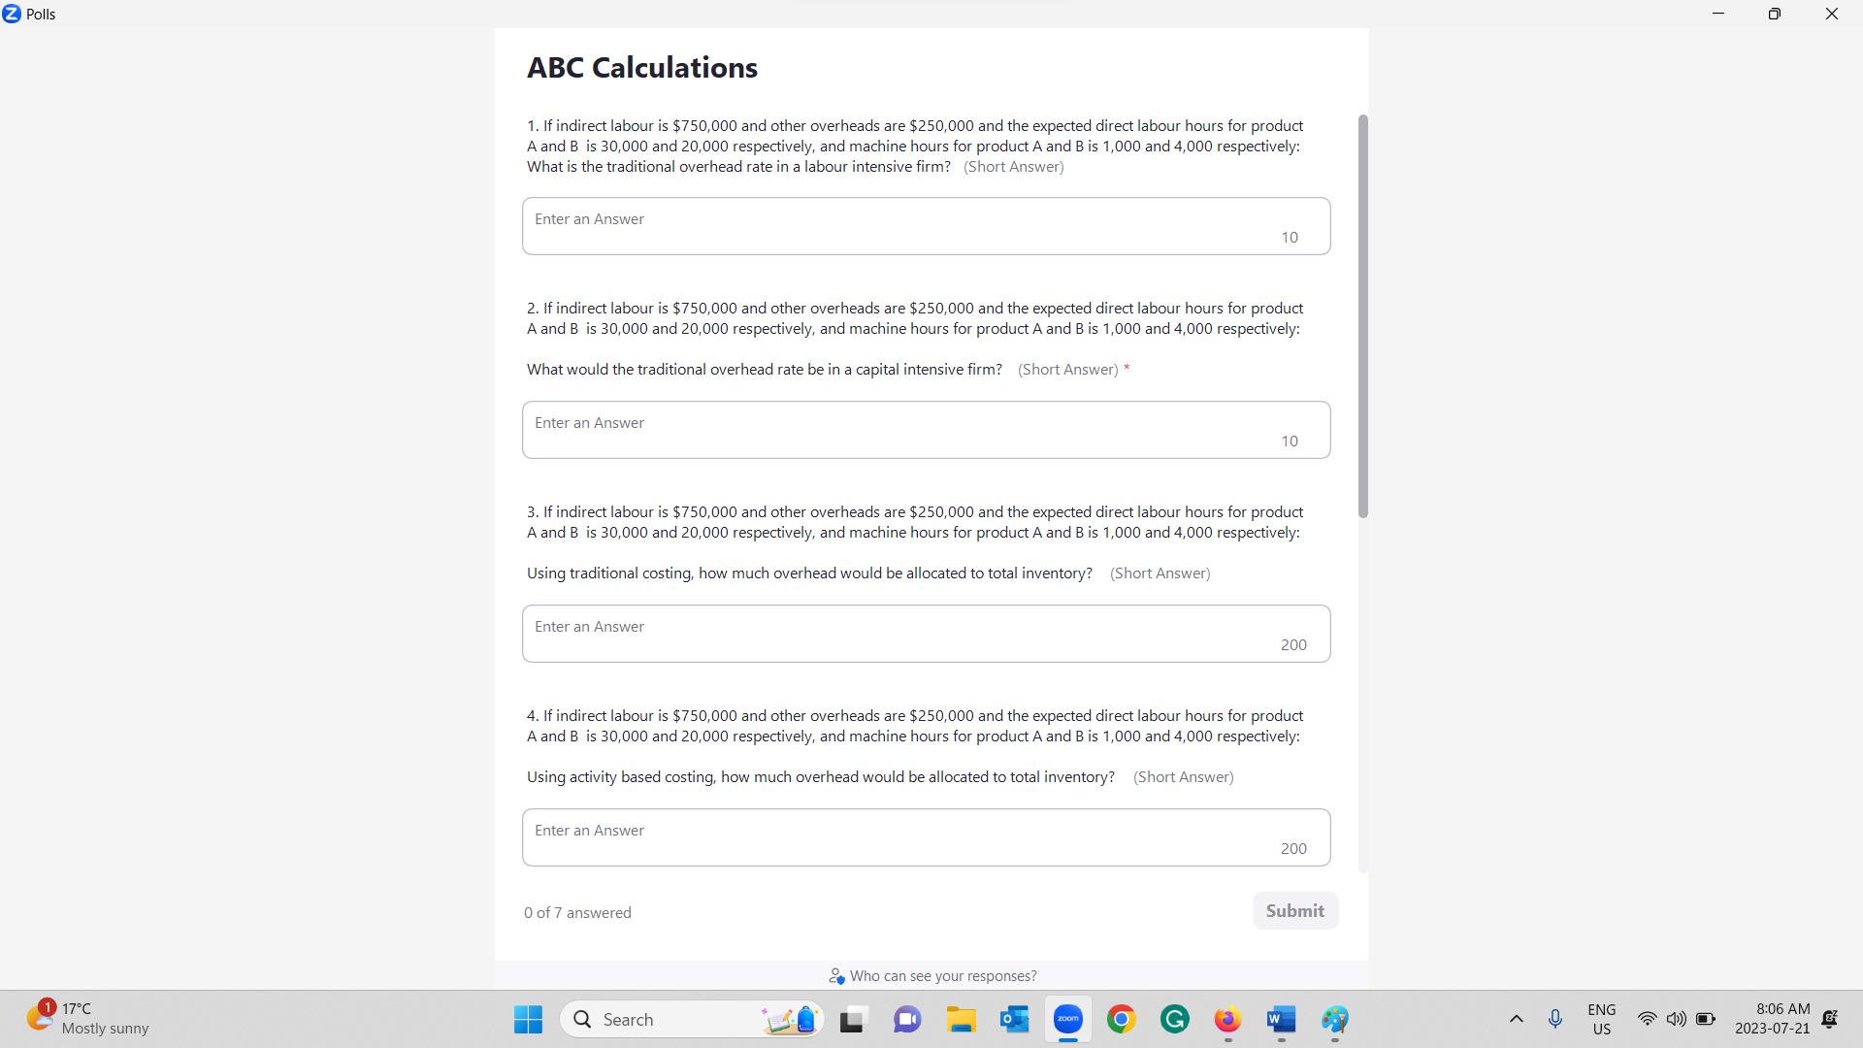Open the Zoom meeting application

tap(1067, 1020)
